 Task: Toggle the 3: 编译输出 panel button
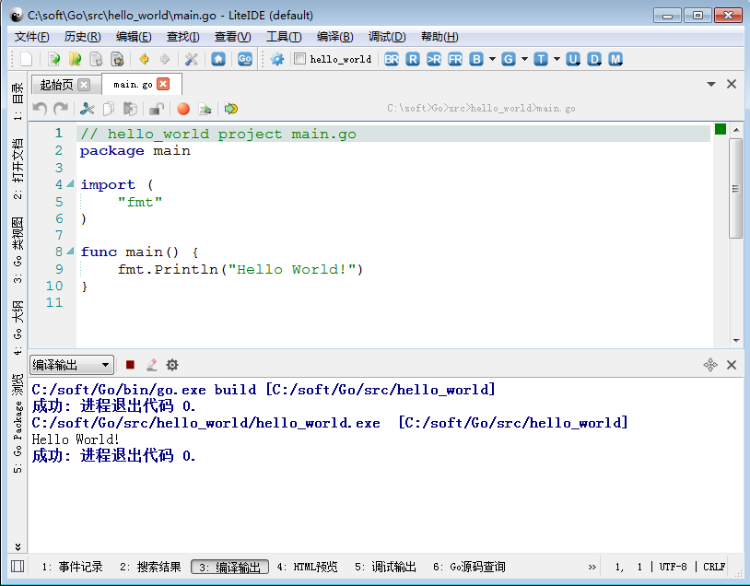[x=229, y=567]
